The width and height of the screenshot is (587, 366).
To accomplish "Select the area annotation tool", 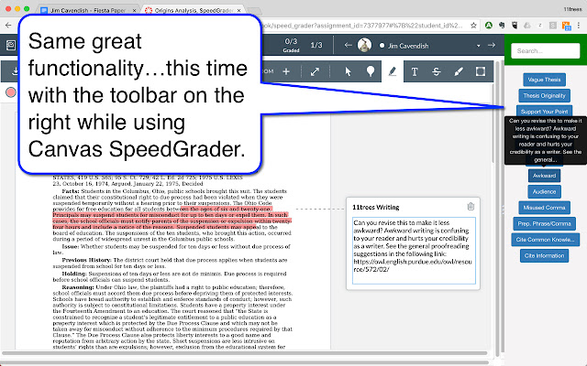I will point(481,71).
